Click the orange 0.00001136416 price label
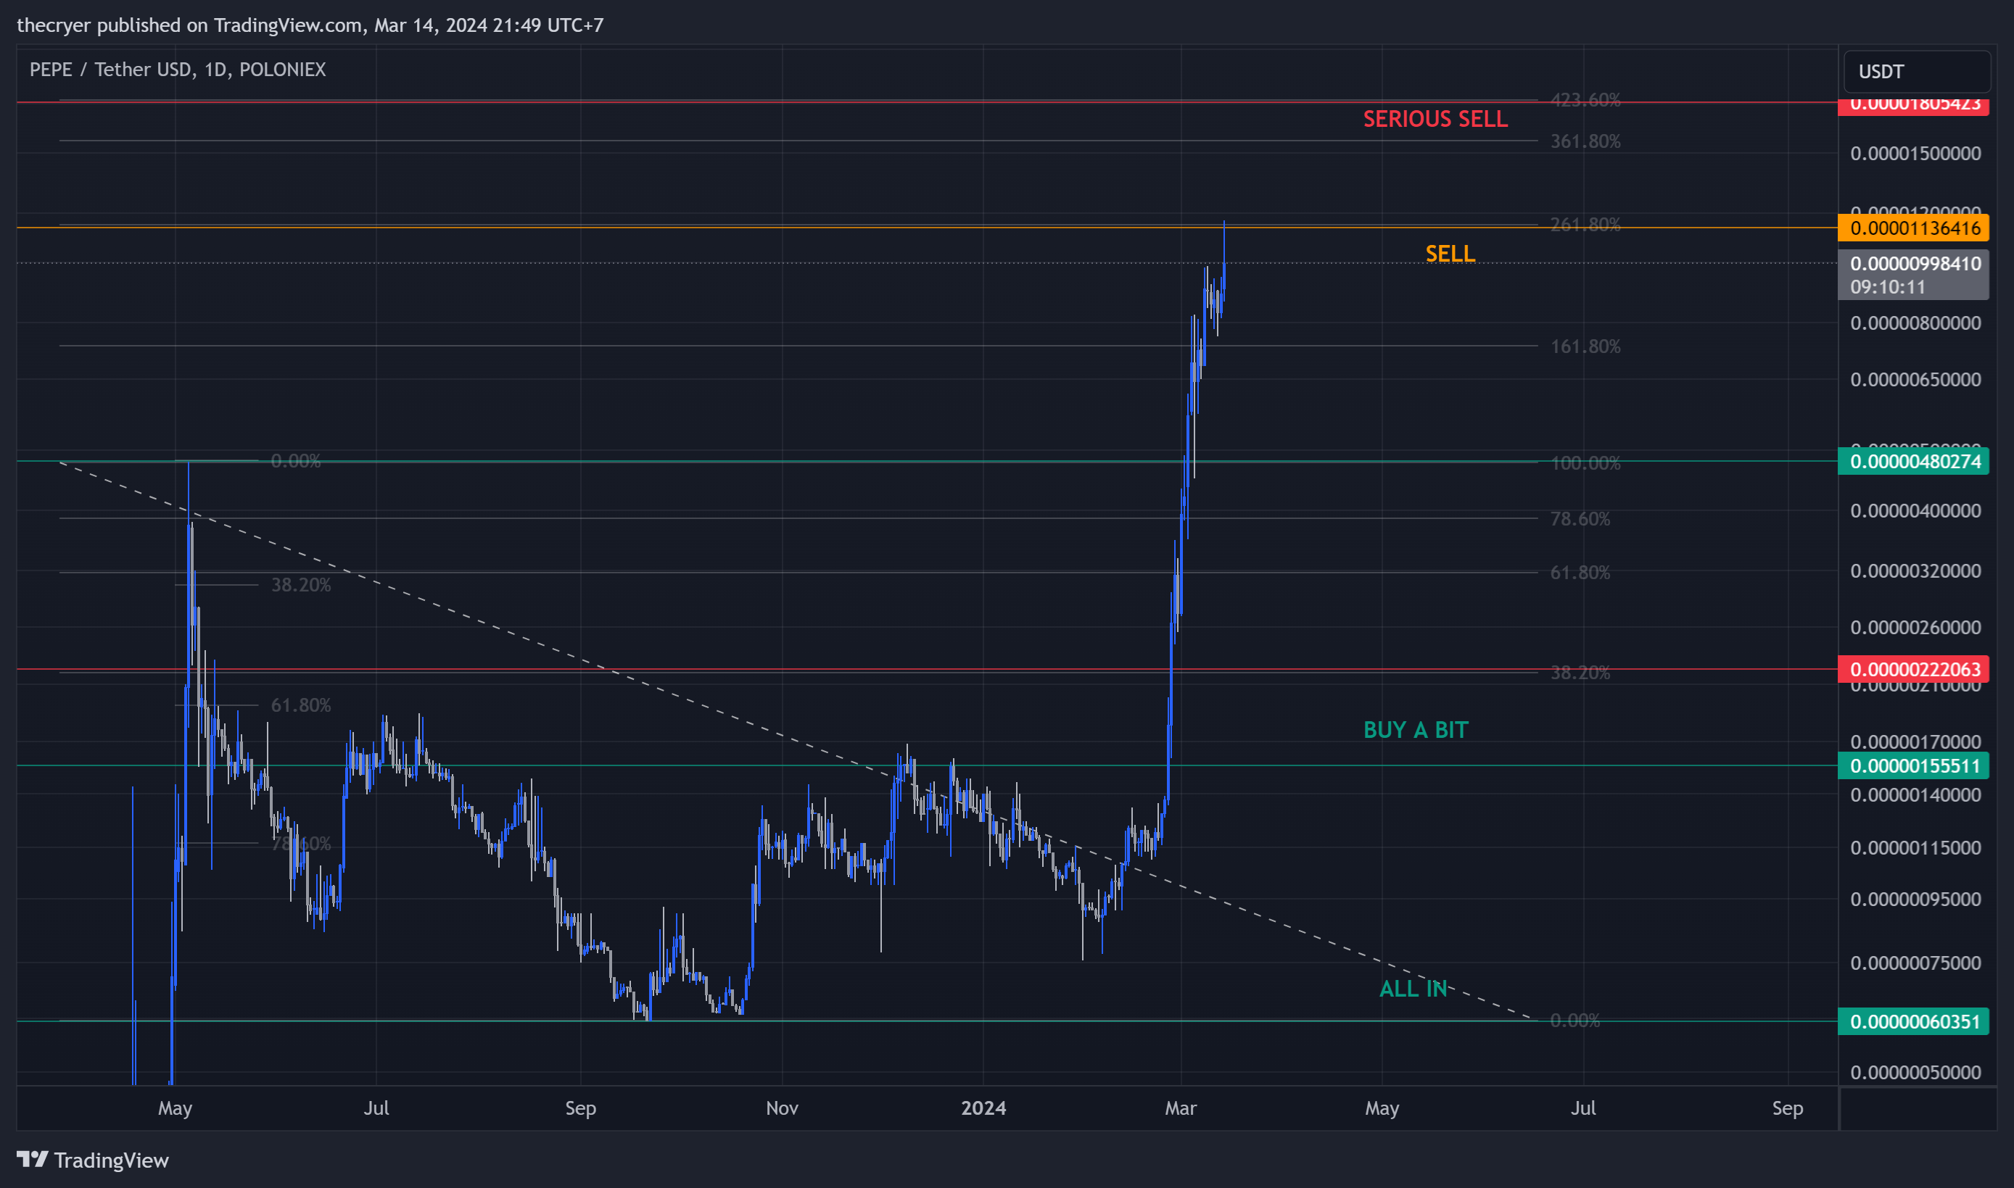The image size is (2014, 1188). pos(1913,228)
